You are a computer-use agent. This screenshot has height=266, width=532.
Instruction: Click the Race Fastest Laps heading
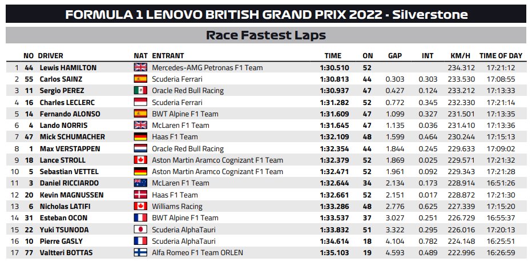(x=266, y=35)
